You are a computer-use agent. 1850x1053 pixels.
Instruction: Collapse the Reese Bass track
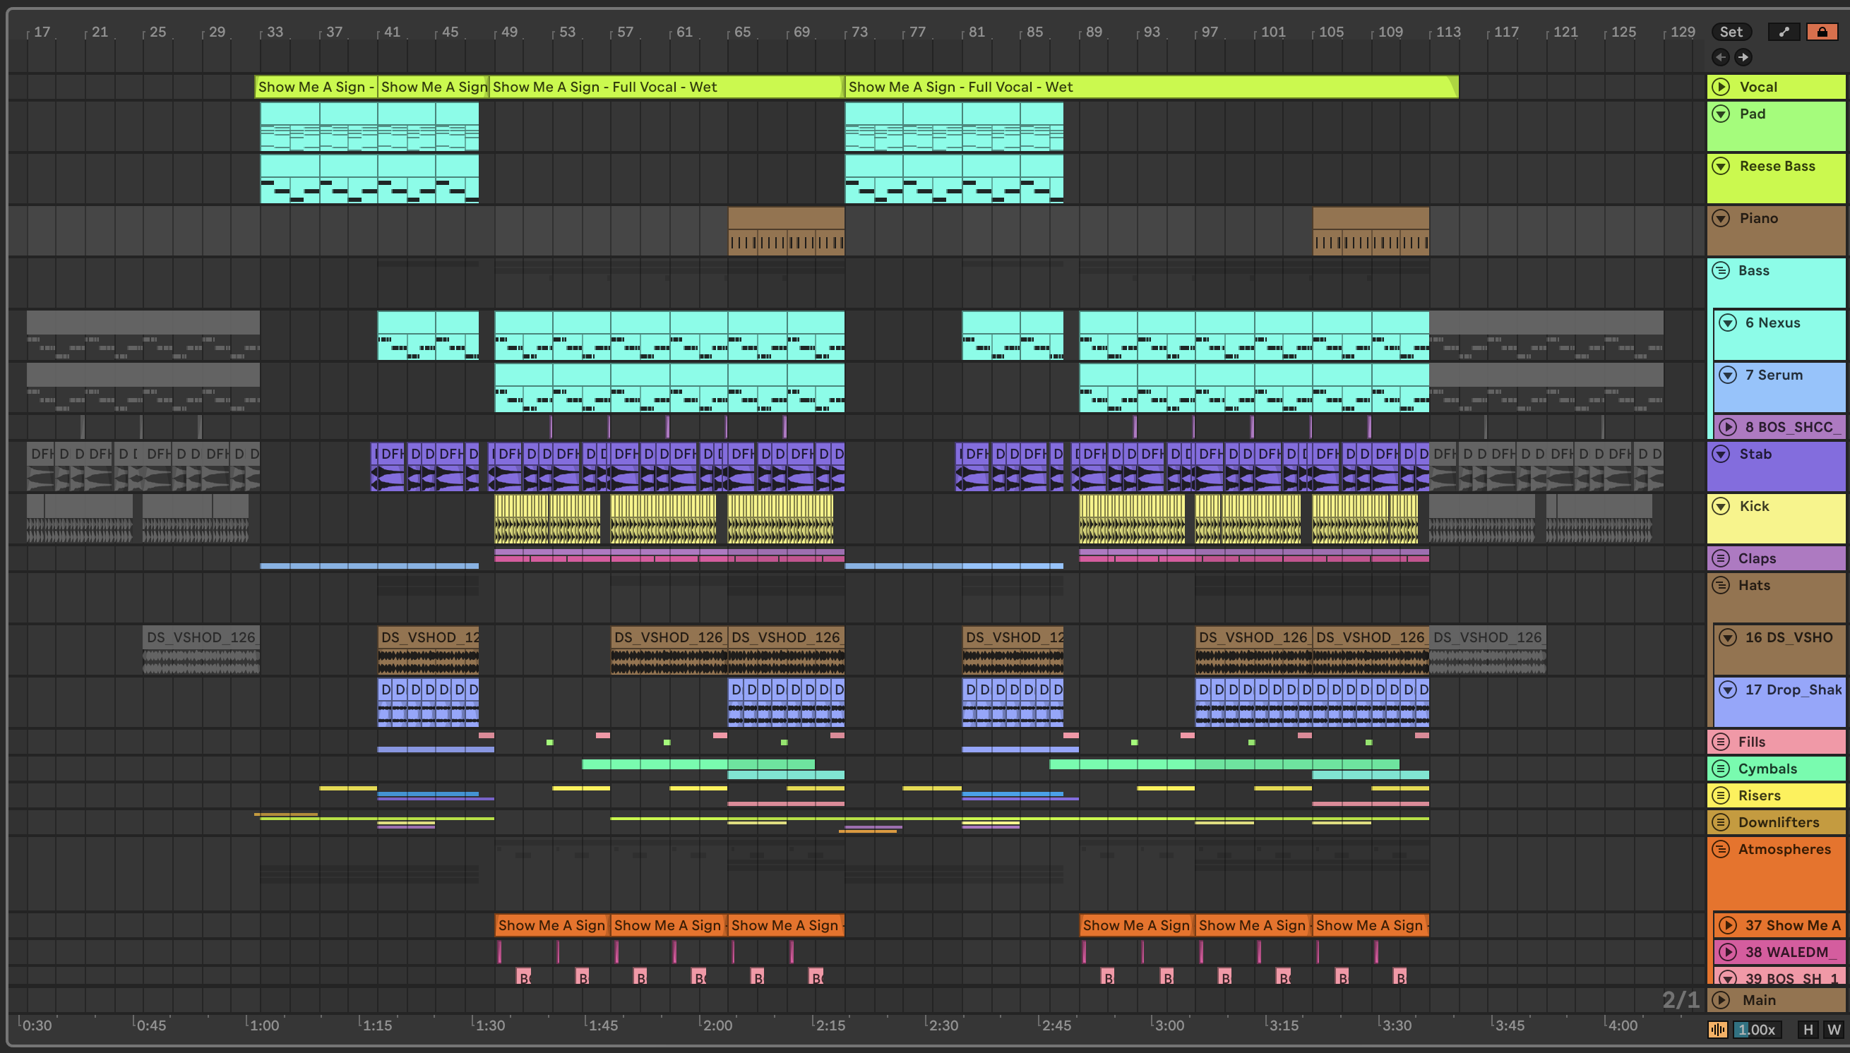pos(1721,166)
